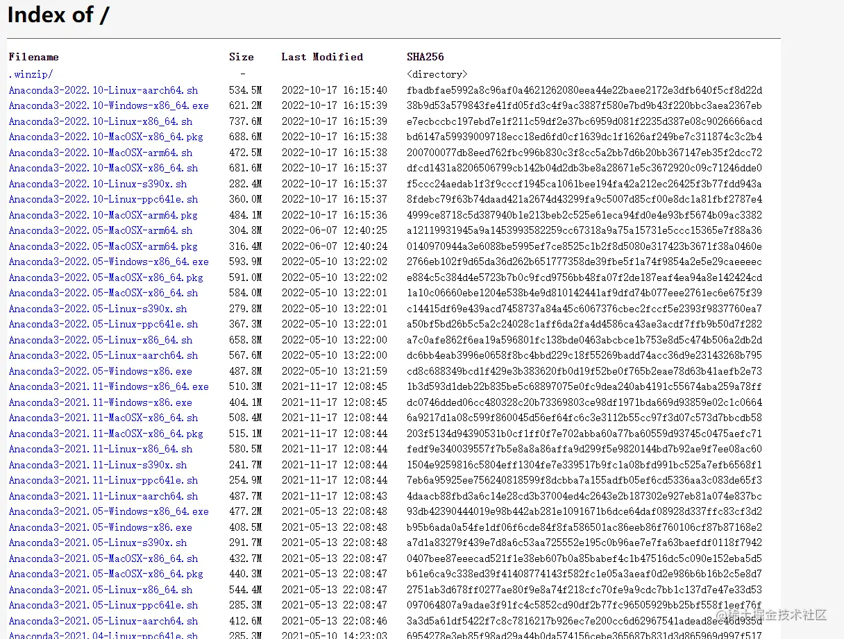Download Anaconda3-2022.05-Linux-x86_64.sh
The width and height of the screenshot is (844, 639).
[x=101, y=340]
